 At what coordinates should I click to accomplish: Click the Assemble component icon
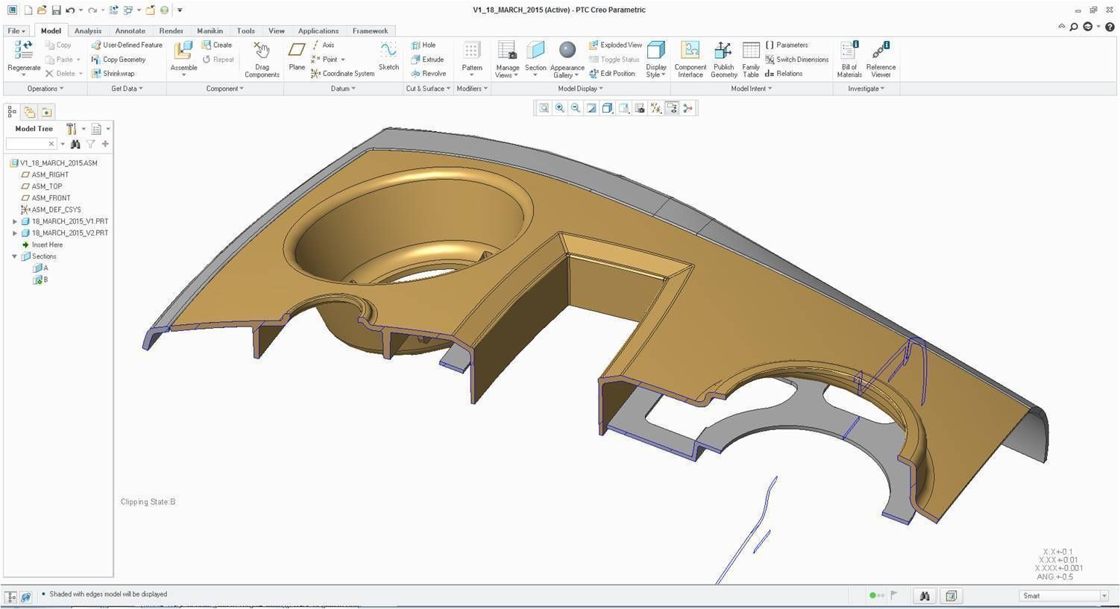(183, 51)
